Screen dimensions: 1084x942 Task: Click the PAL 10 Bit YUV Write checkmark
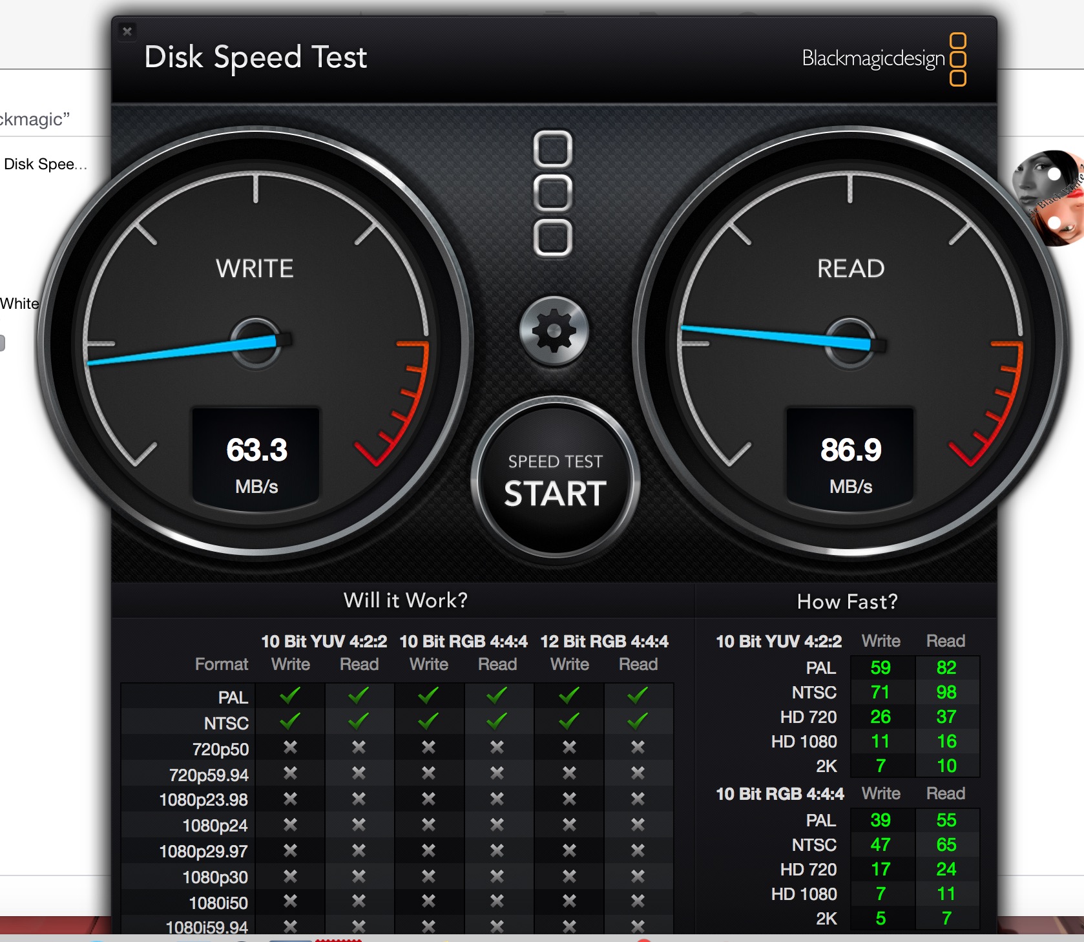coord(290,696)
